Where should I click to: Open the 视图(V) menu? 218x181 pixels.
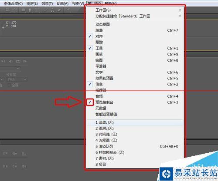coord(78,3)
